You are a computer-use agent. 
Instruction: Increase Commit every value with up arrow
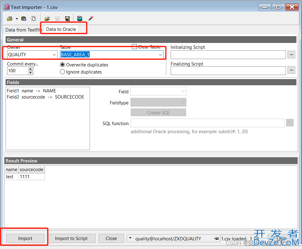(30, 69)
